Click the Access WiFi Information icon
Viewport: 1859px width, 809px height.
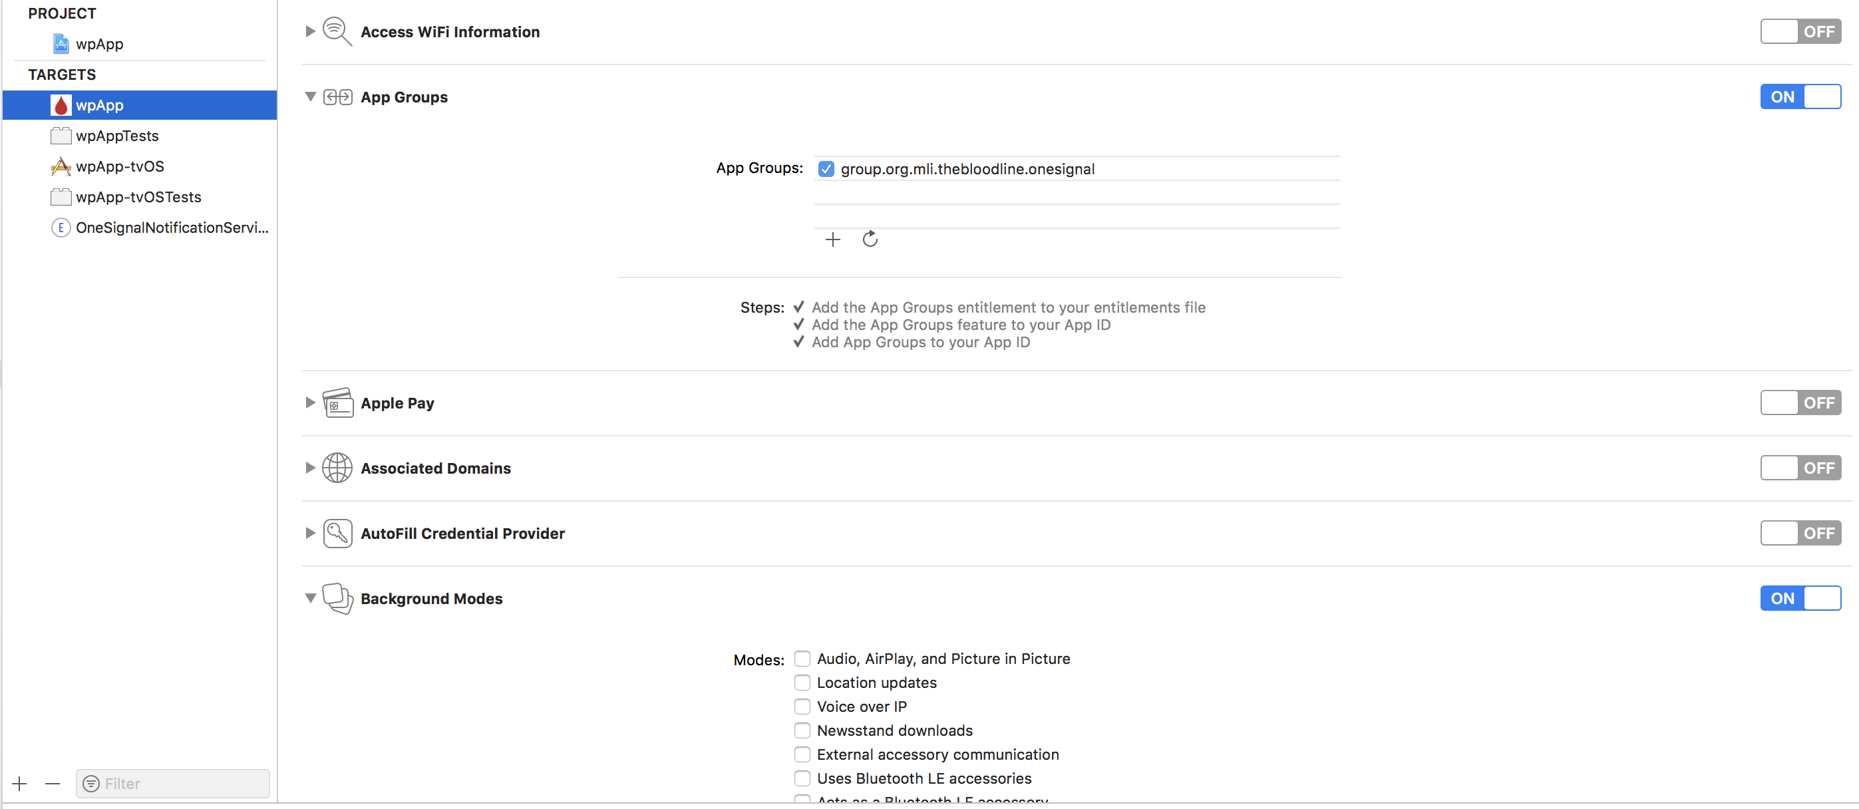click(336, 31)
